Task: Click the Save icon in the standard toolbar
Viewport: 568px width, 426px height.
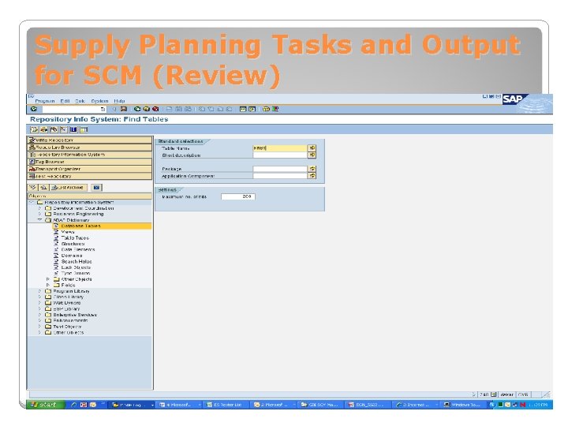Action: tap(124, 109)
